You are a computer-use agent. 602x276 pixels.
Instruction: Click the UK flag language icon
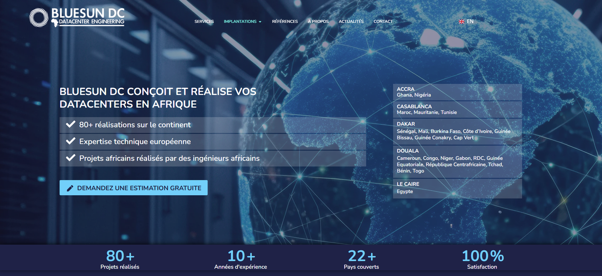point(461,22)
